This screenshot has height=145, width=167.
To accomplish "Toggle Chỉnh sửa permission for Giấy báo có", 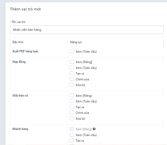I will (72, 113).
